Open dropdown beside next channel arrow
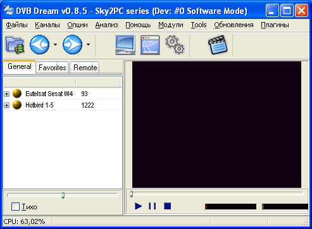Viewport: 312px width, 229px height. click(88, 44)
